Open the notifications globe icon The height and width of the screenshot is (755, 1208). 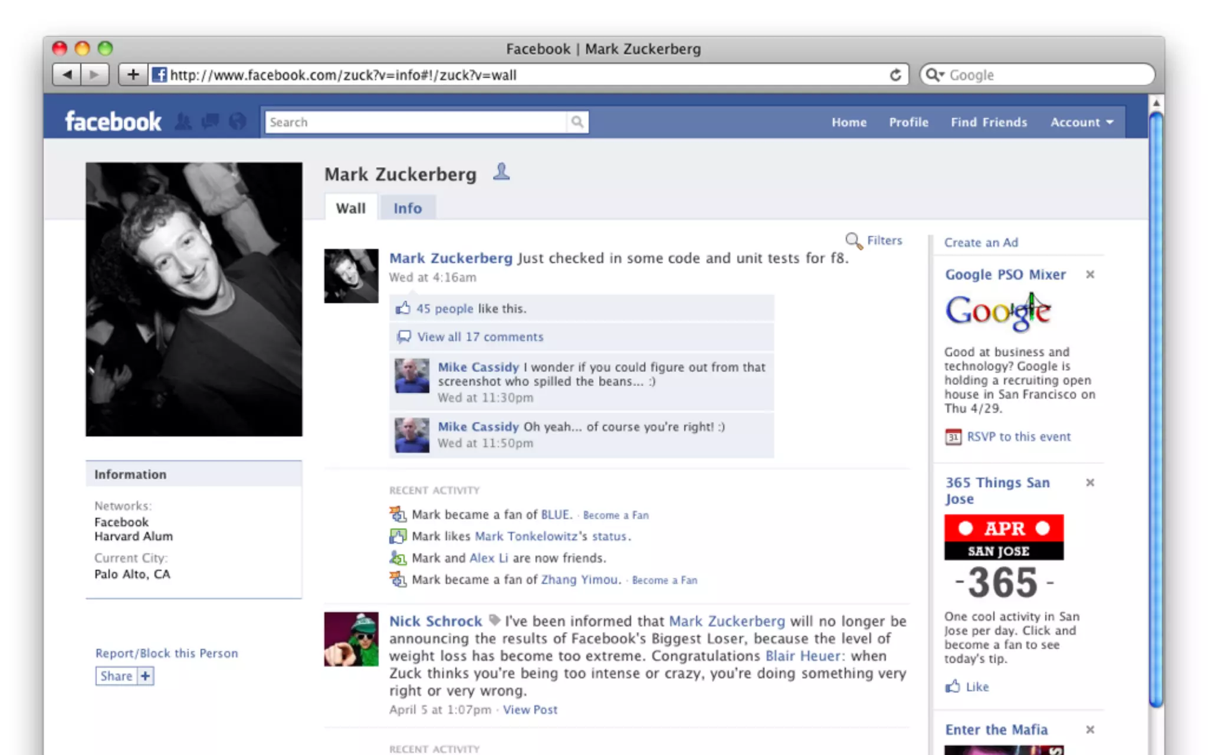point(237,122)
